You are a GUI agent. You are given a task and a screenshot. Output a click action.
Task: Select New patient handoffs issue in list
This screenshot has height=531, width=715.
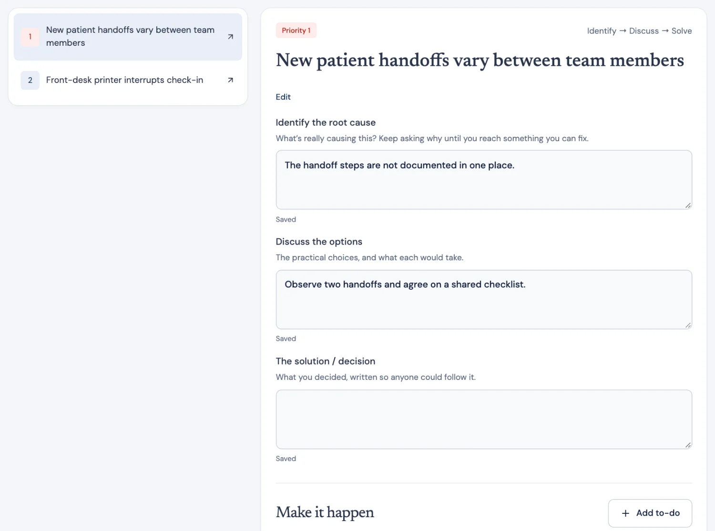pos(128,37)
